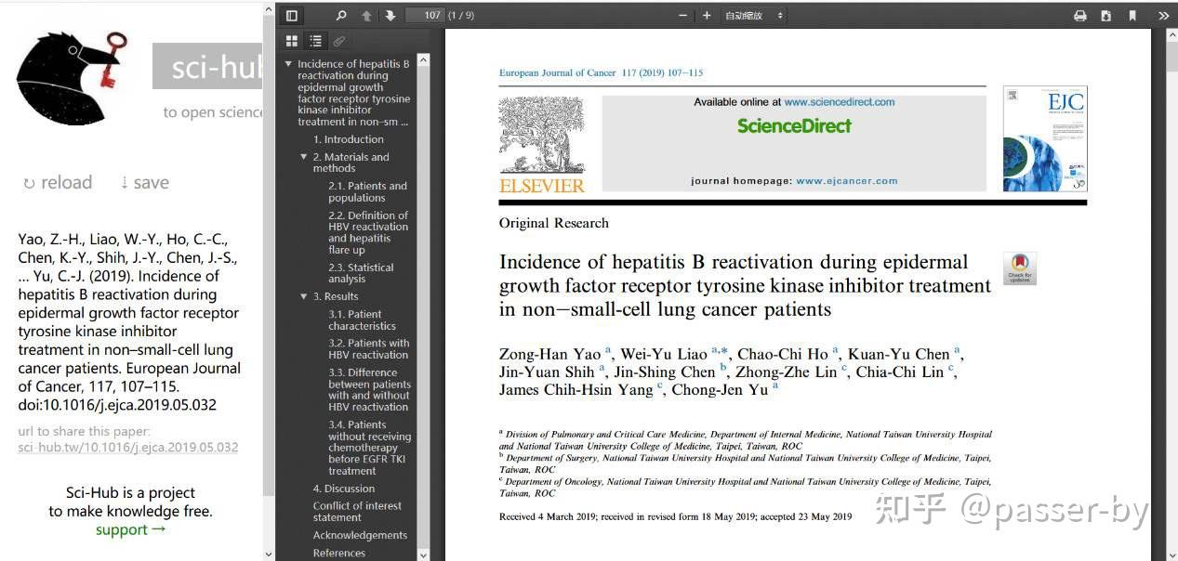Open 3.3. Difference between patients entry
Viewport: 1178px width, 561px height.
tap(369, 390)
